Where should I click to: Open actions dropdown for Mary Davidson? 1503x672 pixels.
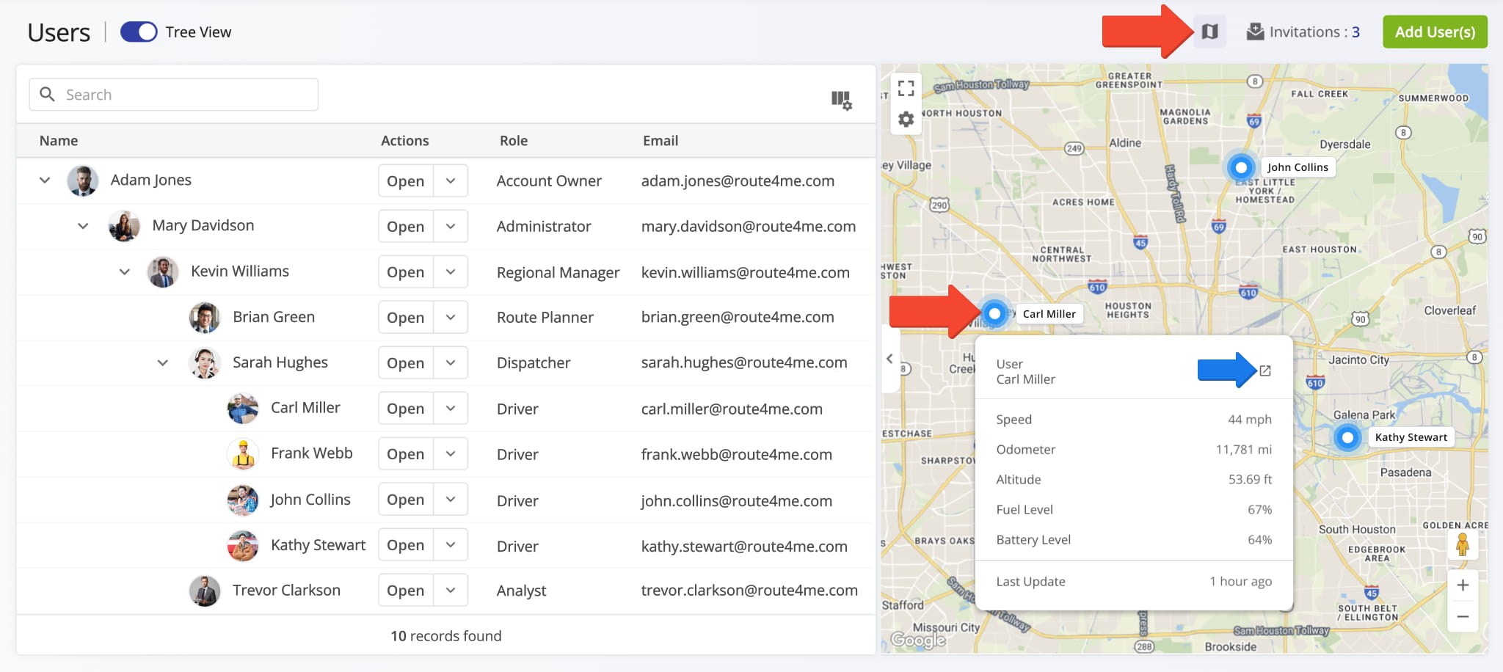coord(451,226)
